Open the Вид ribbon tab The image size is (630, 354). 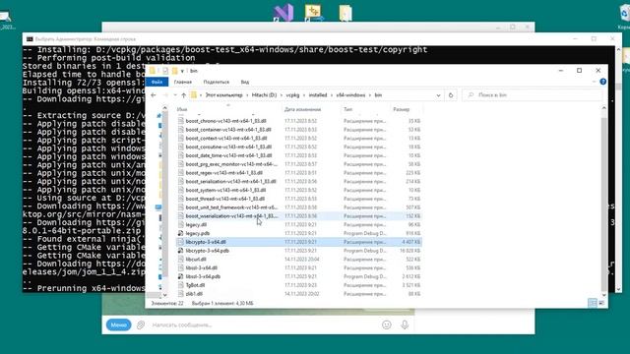click(x=245, y=82)
